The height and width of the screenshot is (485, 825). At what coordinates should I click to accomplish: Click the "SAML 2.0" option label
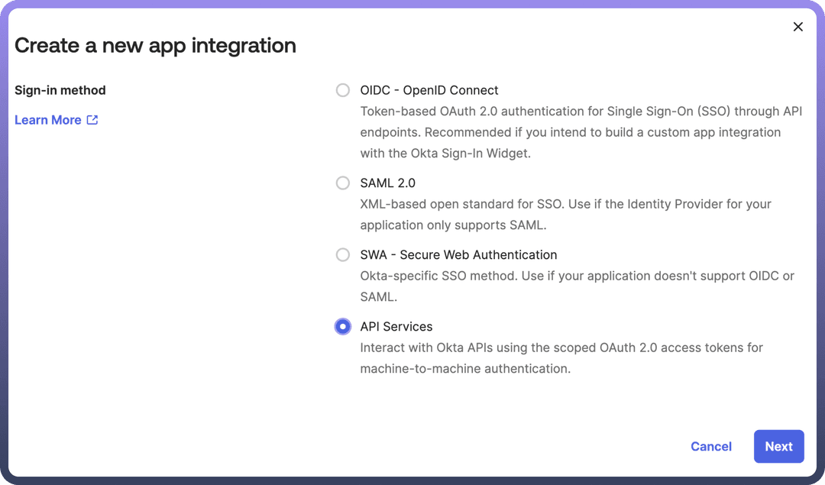[x=388, y=183]
